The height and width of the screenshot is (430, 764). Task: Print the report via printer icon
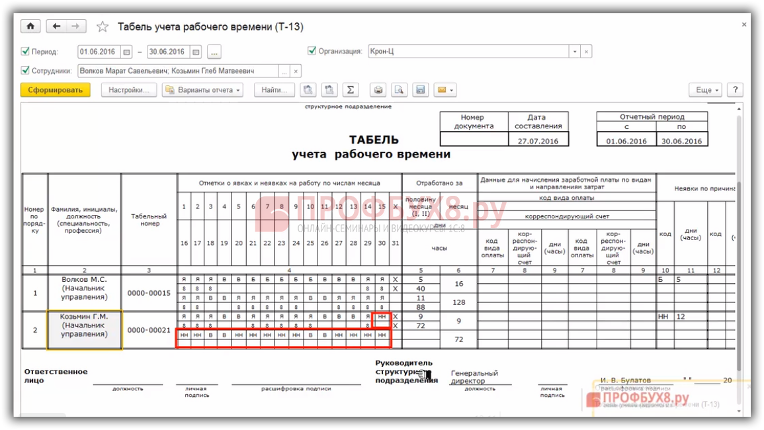pos(378,90)
